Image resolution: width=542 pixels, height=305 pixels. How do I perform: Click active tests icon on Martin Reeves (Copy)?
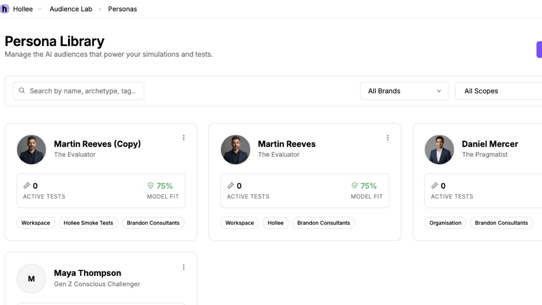(27, 185)
